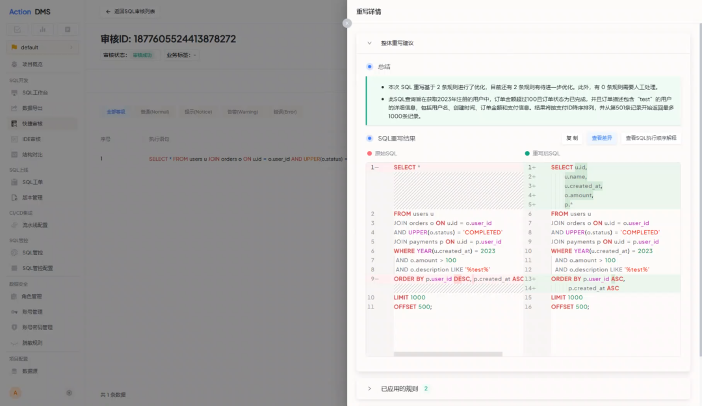Click the user avatar A at sidebar bottom
The height and width of the screenshot is (406, 702).
coord(15,392)
